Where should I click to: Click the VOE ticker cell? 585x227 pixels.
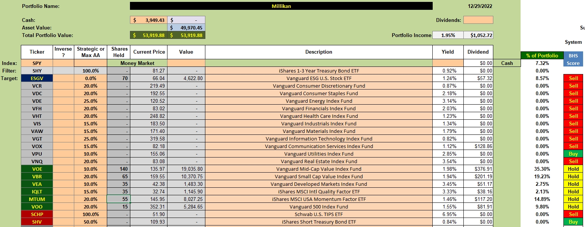coord(37,169)
